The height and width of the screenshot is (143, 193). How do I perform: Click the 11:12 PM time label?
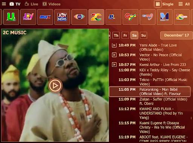coord(127,109)
